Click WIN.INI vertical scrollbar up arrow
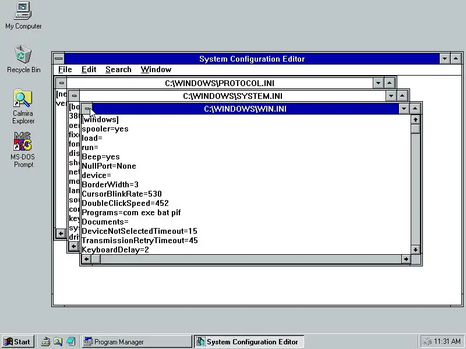This screenshot has width=466, height=349. pyautogui.click(x=415, y=120)
